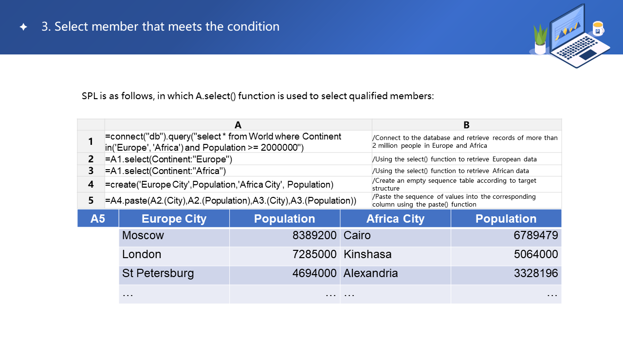Click the "Africa City" column header
Image resolution: width=623 pixels, height=350 pixels.
point(395,219)
